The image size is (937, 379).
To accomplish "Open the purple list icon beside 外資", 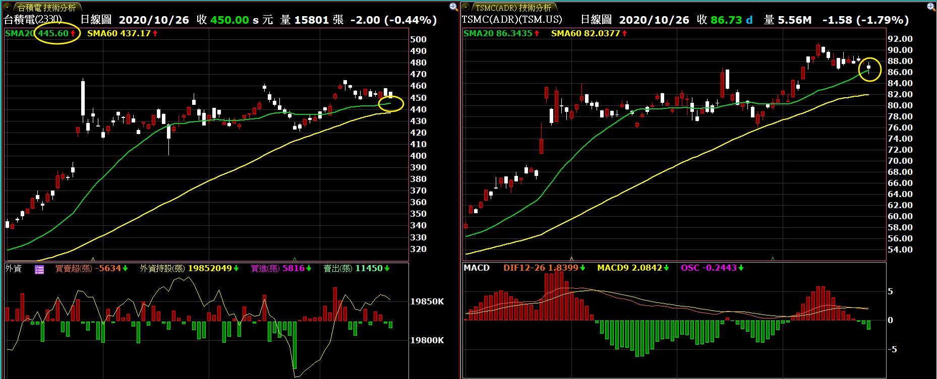I will [x=39, y=269].
